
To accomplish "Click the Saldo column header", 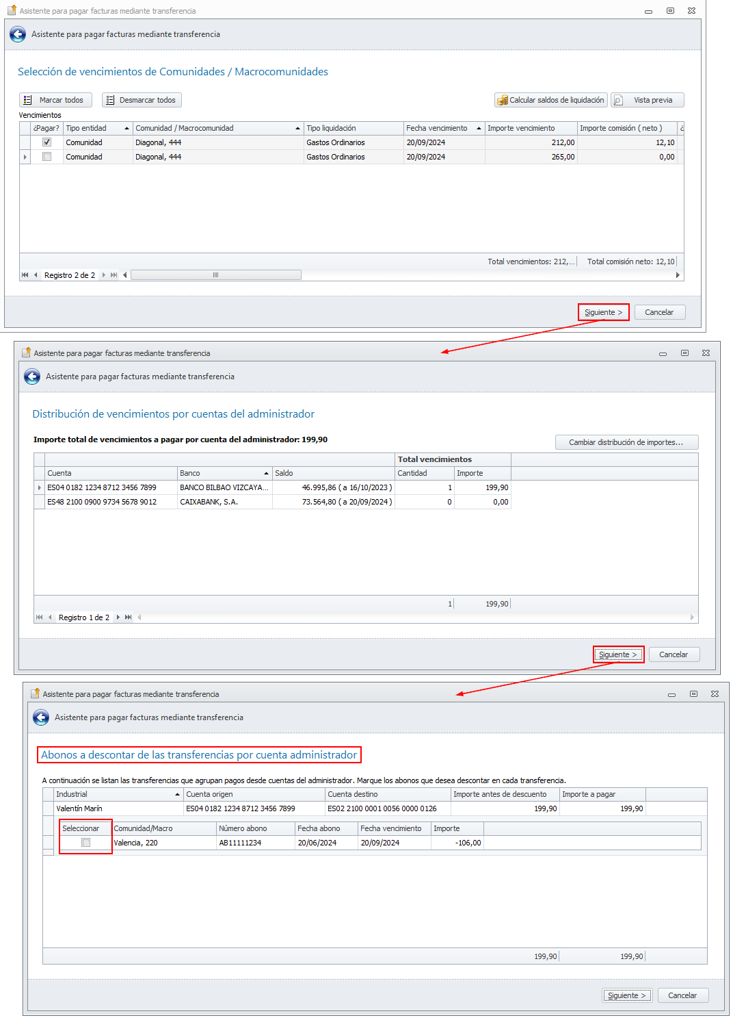I will pyautogui.click(x=333, y=473).
